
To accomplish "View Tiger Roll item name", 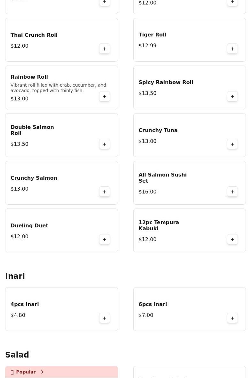I will point(152,35).
